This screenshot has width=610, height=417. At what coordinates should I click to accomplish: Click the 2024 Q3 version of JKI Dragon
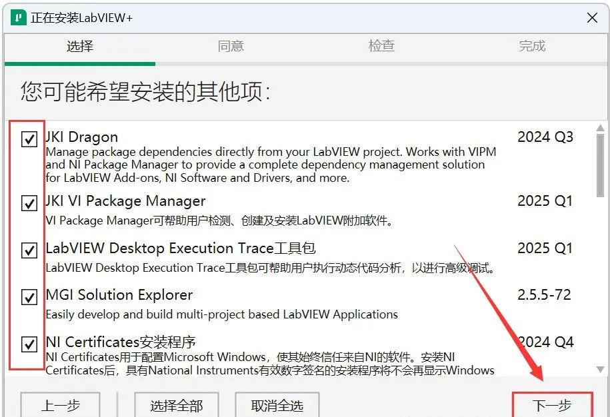coord(545,137)
